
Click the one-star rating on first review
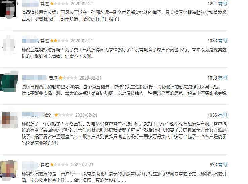(x=59, y=4)
